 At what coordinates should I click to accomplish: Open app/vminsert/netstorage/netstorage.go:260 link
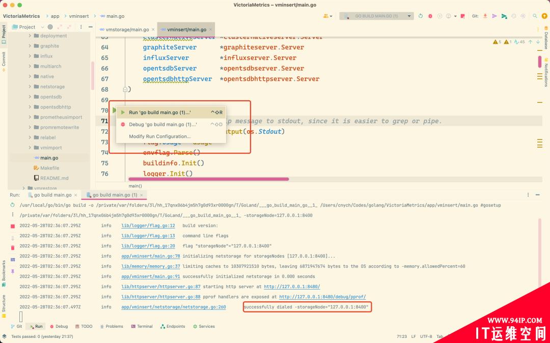pyautogui.click(x=174, y=307)
